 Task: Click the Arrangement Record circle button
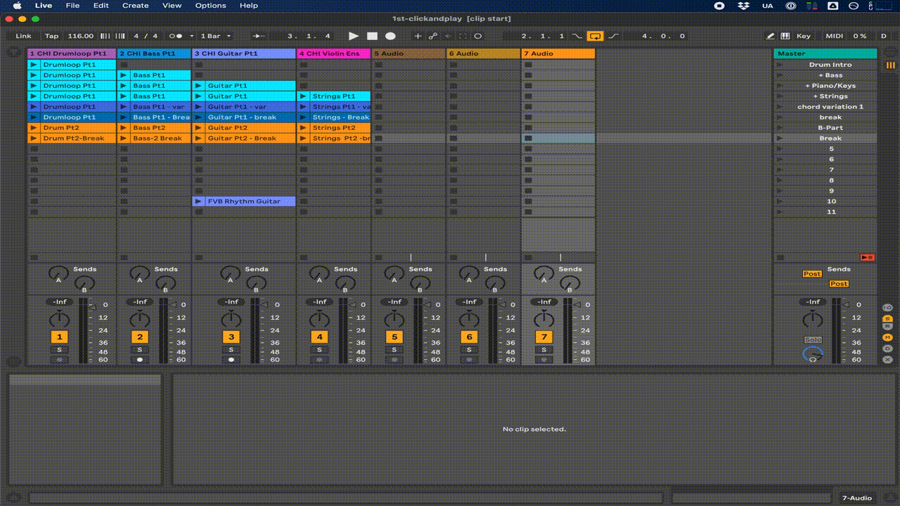coord(390,36)
